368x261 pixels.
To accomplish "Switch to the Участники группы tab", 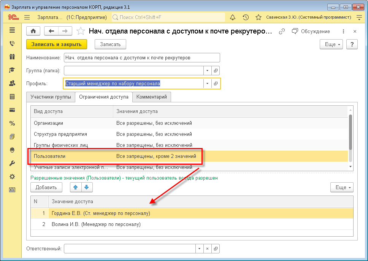I will coord(51,97).
